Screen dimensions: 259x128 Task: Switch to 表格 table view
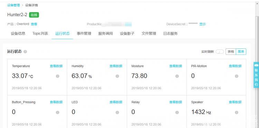coord(231,52)
